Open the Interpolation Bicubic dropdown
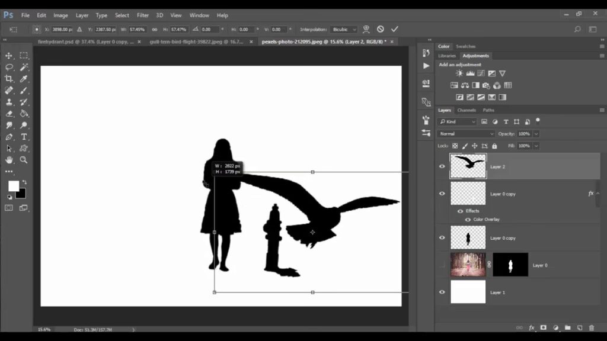The width and height of the screenshot is (607, 341). pyautogui.click(x=344, y=29)
